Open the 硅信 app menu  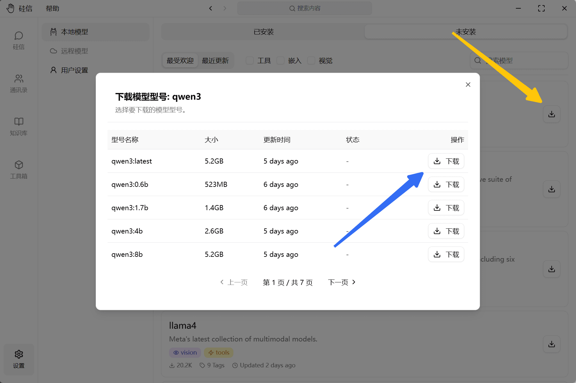pyautogui.click(x=26, y=8)
